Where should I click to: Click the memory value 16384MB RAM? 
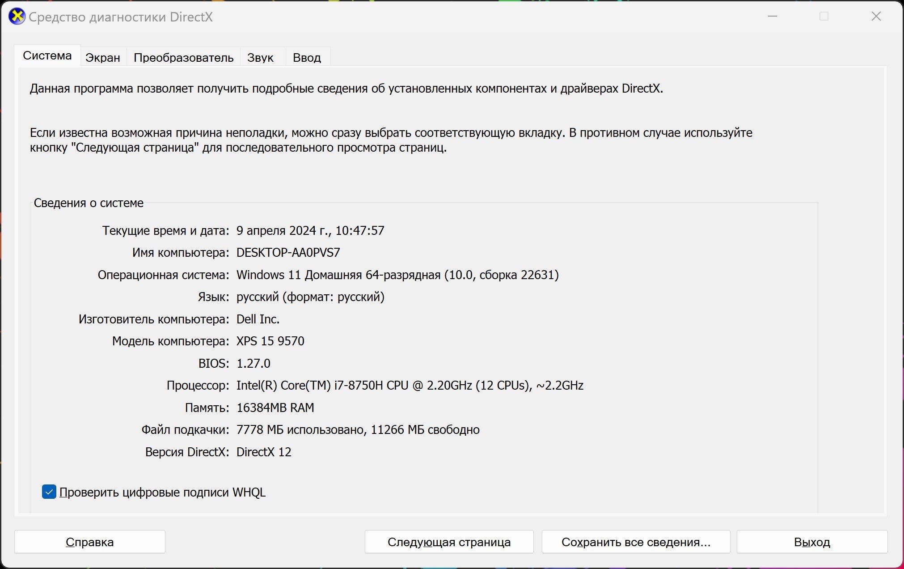point(275,408)
